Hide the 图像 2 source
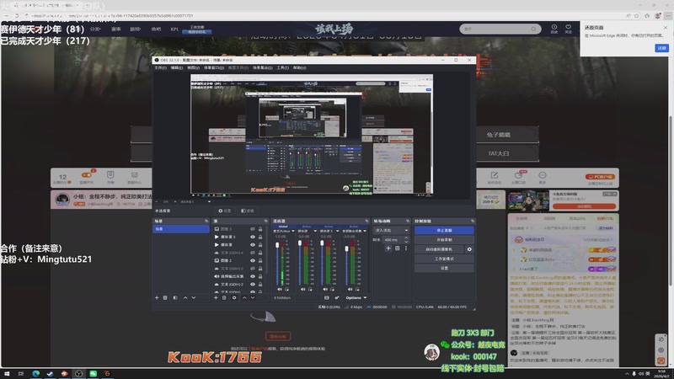Image resolution: width=674 pixels, height=379 pixels. click(253, 260)
